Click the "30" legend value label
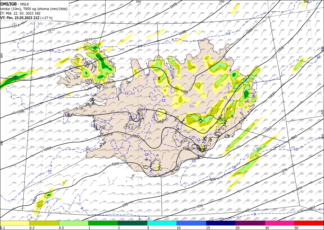The height and width of the screenshot is (230, 324). [267, 228]
